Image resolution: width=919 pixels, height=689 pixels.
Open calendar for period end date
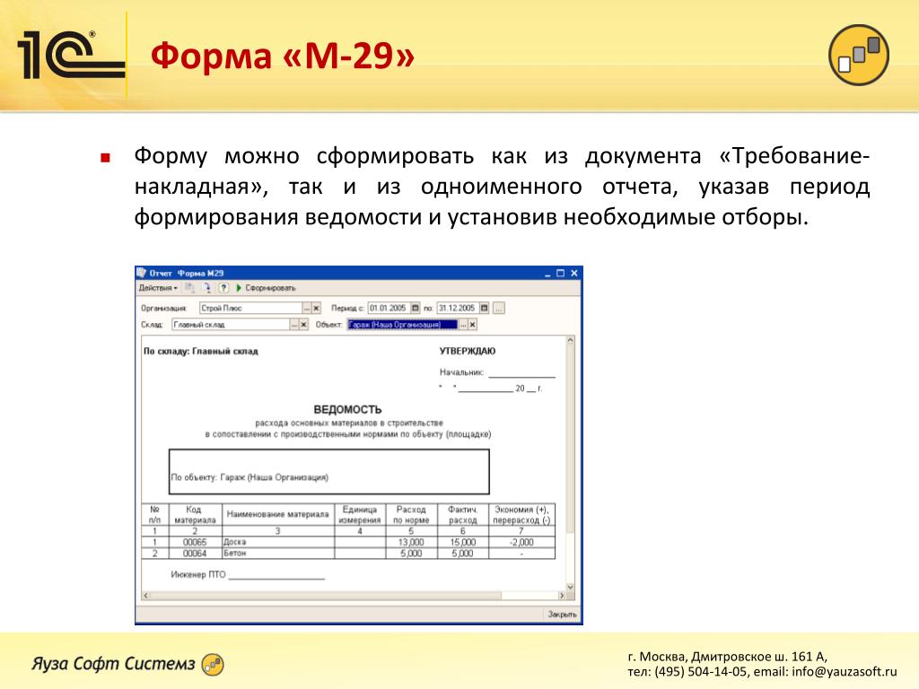click(484, 309)
